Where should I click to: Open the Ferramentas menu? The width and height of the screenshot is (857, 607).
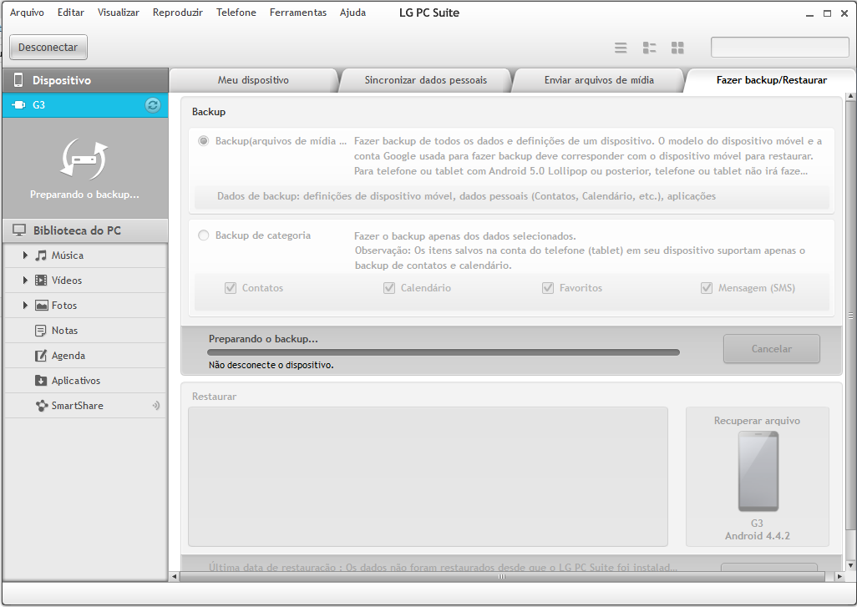298,12
